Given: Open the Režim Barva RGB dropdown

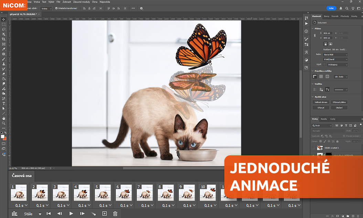Looking at the screenshot, I should 335,54.
